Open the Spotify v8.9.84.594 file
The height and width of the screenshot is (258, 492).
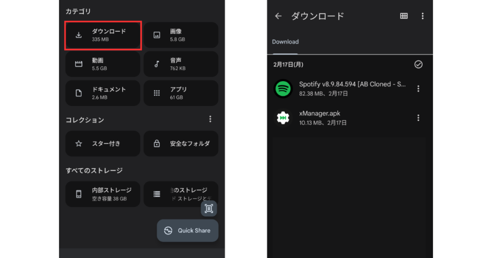350,89
